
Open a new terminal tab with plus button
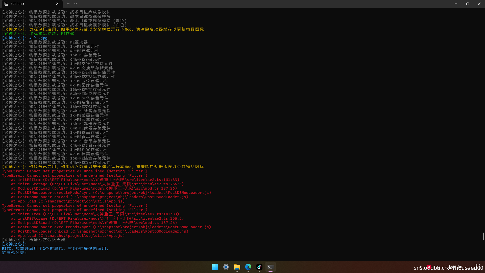click(68, 4)
